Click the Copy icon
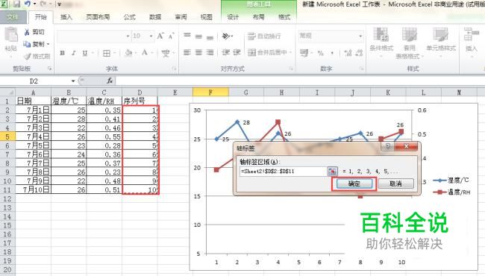This screenshot has height=276, width=485. coord(27,44)
